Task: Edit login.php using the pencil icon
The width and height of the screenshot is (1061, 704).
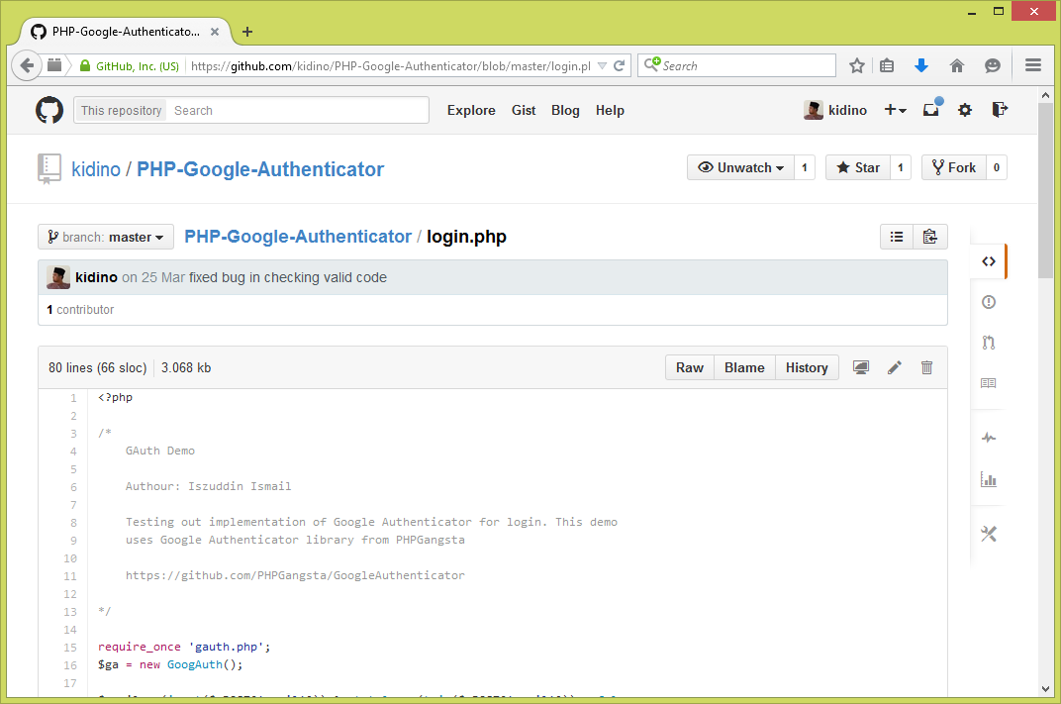Action: pyautogui.click(x=894, y=367)
